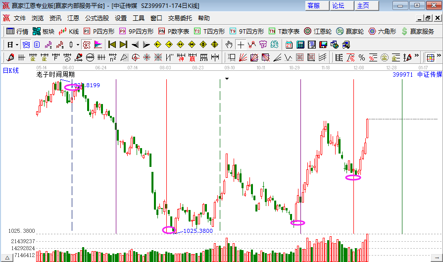Click the floppy disk save-chart icon

coord(323,45)
